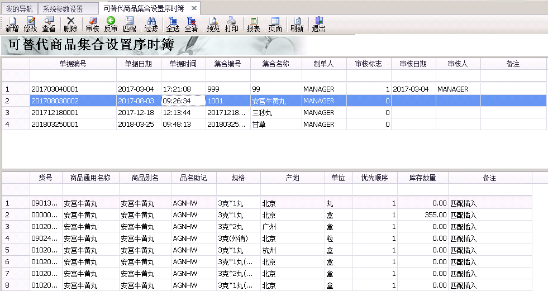548x291 pixels.
Task: Click the 商品别名 column header
Action: point(145,178)
